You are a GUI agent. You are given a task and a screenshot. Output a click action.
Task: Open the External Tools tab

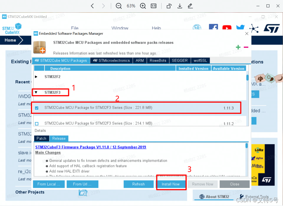tap(254, 197)
